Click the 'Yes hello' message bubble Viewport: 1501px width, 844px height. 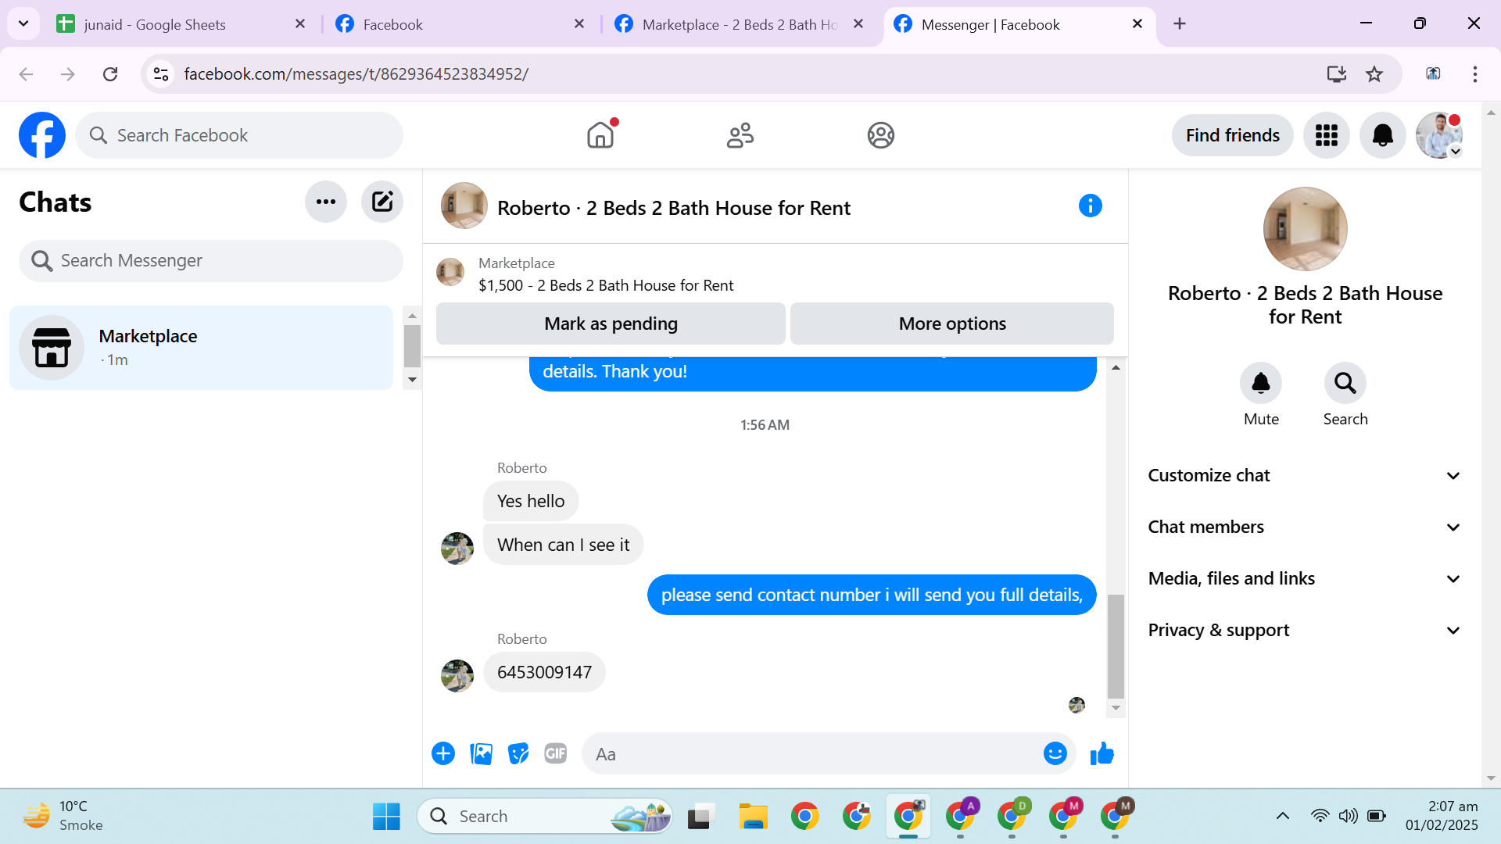pos(531,501)
